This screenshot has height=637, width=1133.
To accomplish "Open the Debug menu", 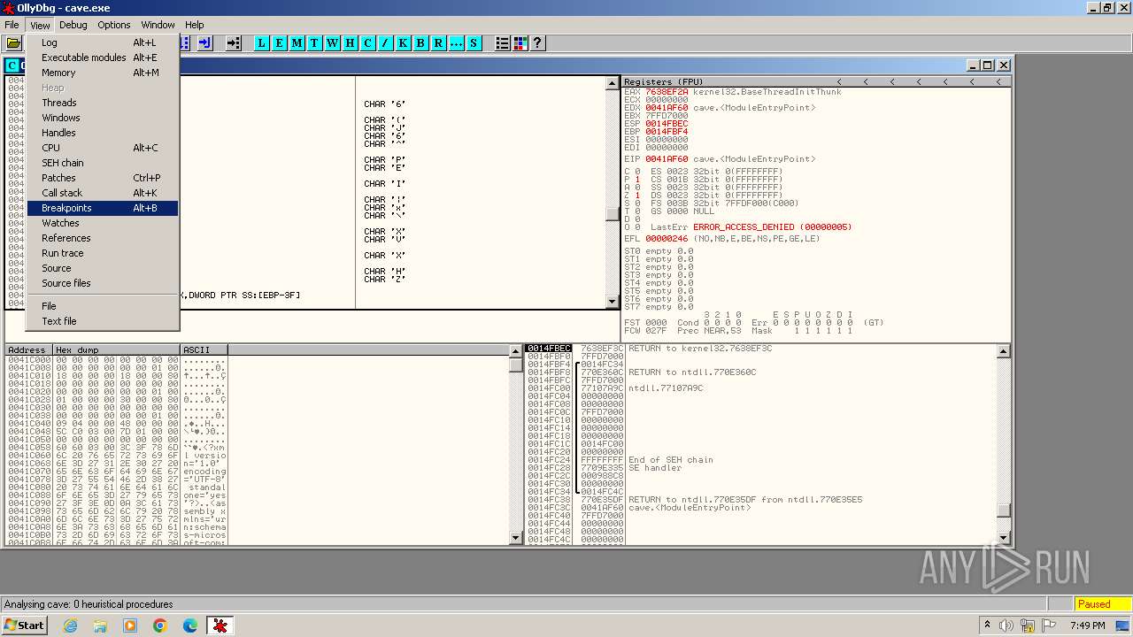I will coord(73,25).
